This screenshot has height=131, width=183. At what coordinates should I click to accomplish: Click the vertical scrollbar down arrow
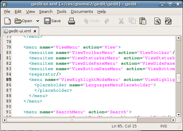[178, 115]
